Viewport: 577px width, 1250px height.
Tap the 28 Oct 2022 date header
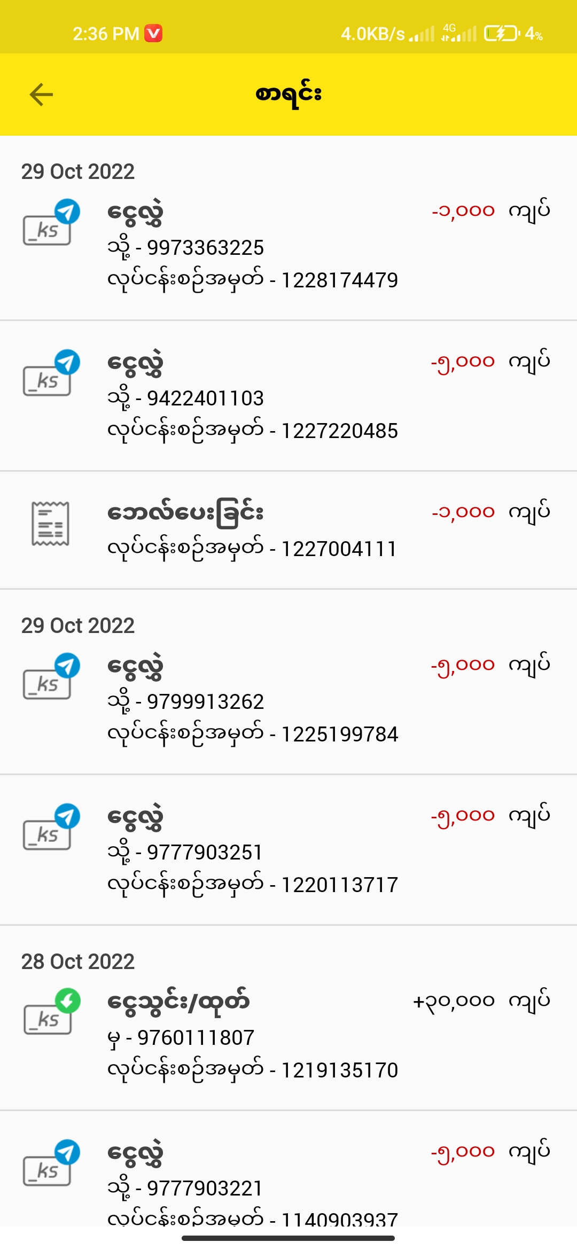[78, 962]
